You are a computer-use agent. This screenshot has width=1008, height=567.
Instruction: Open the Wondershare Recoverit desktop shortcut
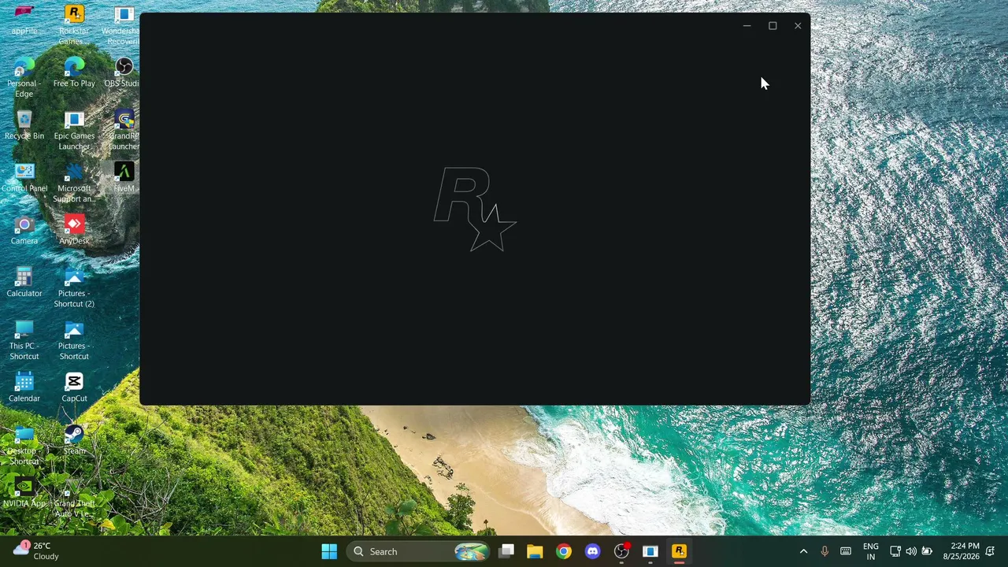(123, 24)
